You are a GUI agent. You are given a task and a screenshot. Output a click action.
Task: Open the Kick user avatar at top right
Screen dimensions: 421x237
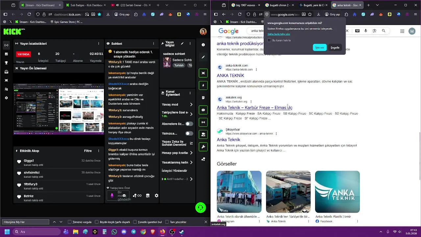click(203, 32)
